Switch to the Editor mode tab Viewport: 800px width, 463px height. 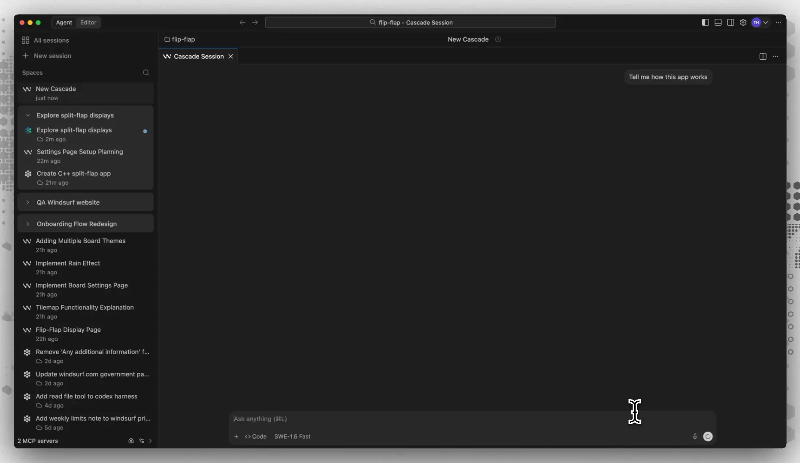click(x=88, y=22)
